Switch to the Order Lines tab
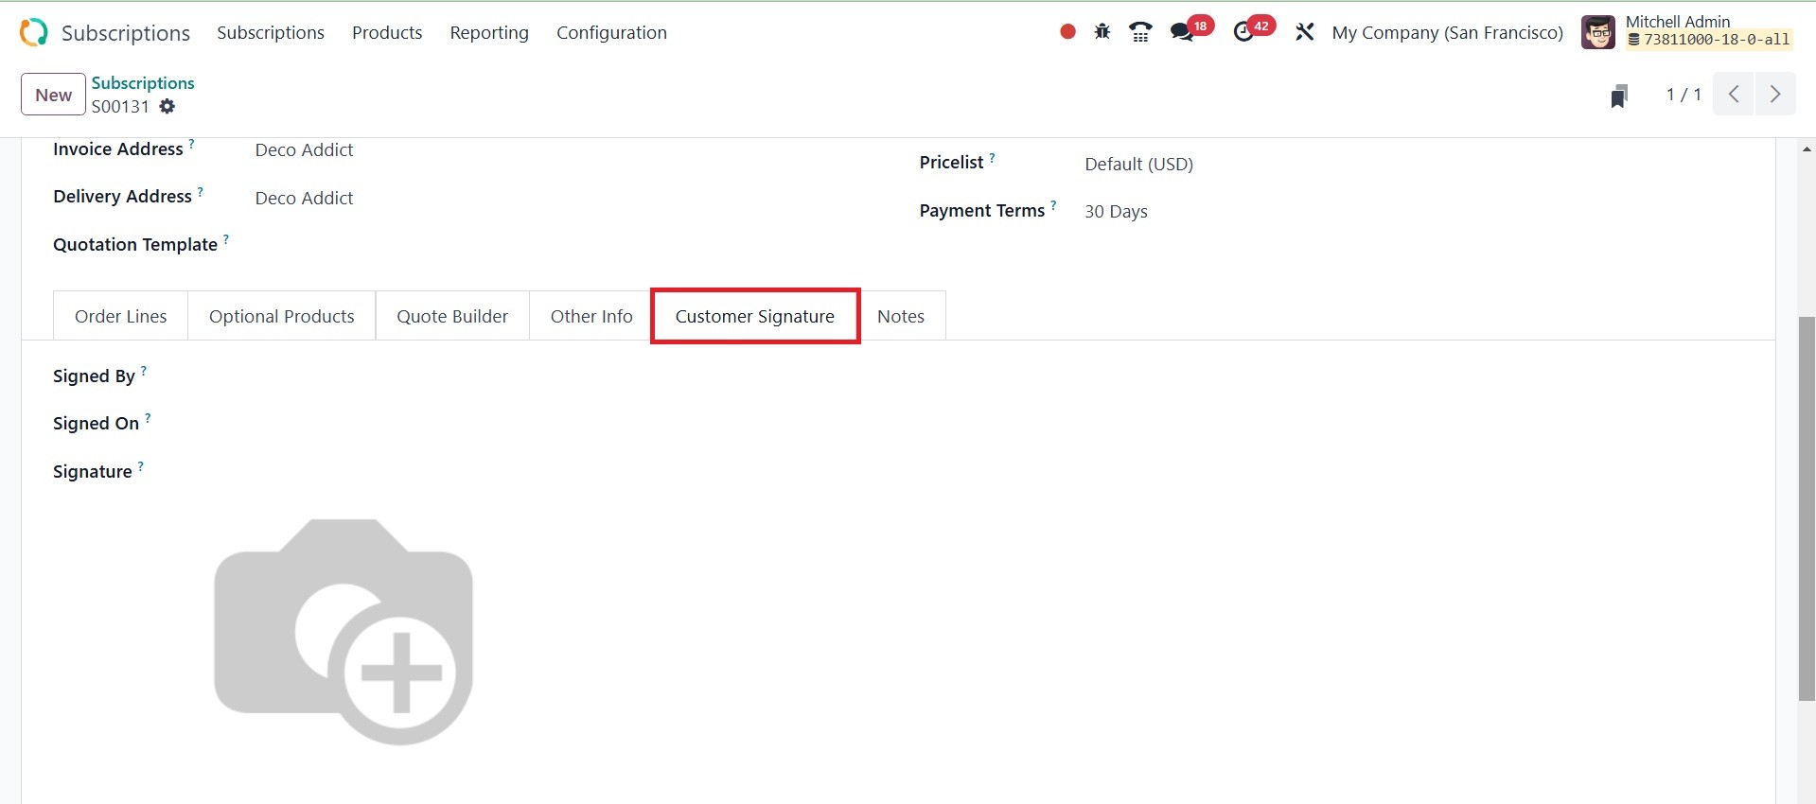Image resolution: width=1816 pixels, height=804 pixels. [x=121, y=316]
